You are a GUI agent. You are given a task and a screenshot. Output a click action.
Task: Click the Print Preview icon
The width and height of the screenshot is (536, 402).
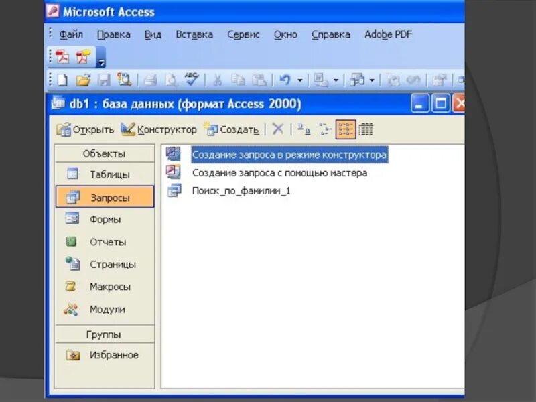pos(172,80)
